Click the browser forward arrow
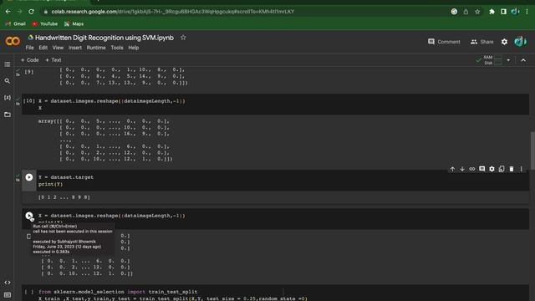 tap(19, 12)
